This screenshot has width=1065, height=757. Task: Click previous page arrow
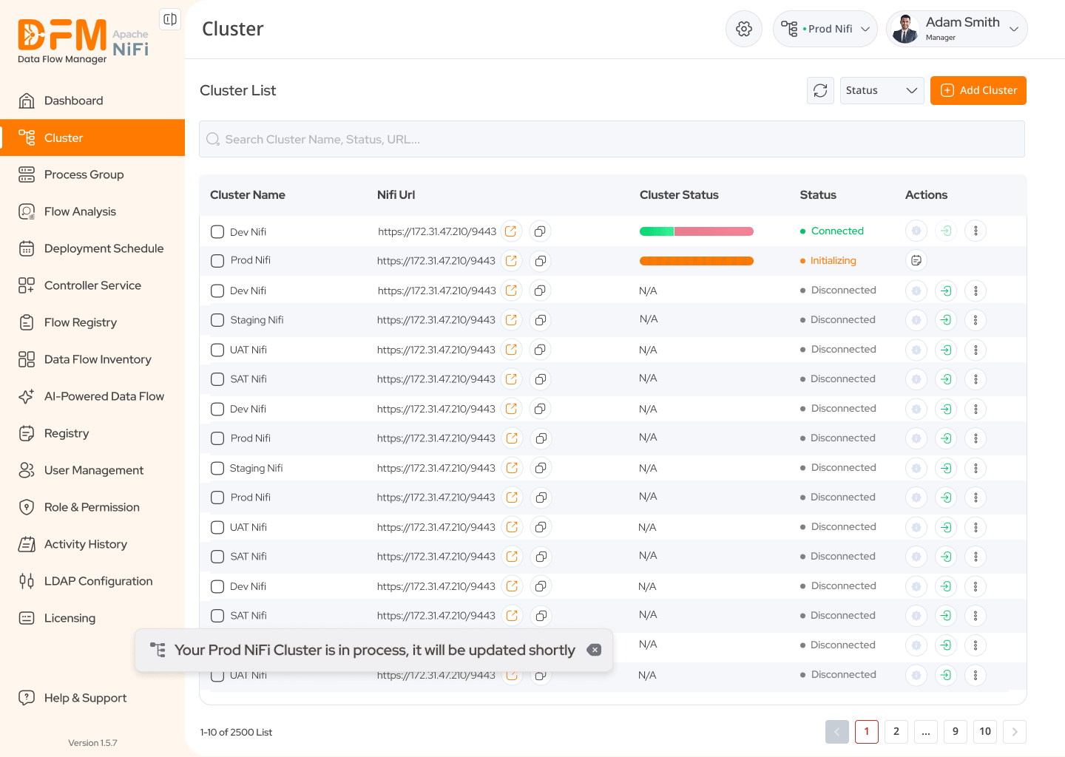[x=837, y=732]
